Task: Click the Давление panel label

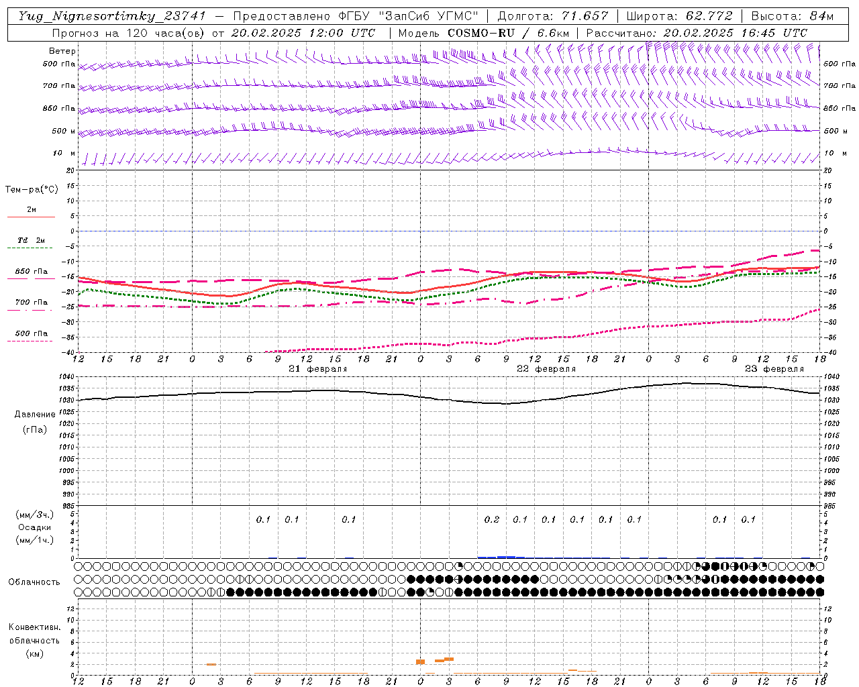Action: click(35, 415)
